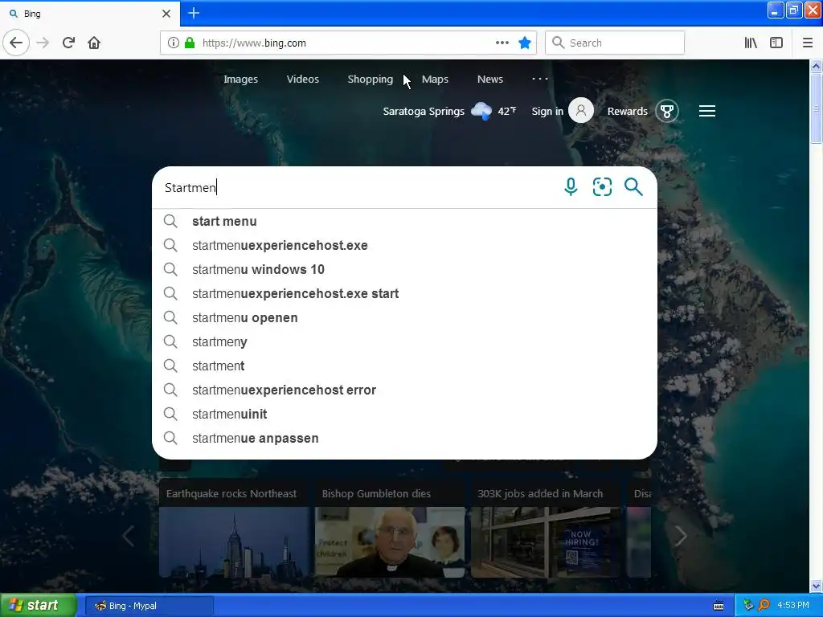
Task: Click Saratoga Springs weather location
Action: coord(424,111)
